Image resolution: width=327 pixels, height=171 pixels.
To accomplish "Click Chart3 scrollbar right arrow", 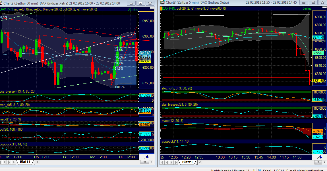I will pyautogui.click(x=325, y=162).
